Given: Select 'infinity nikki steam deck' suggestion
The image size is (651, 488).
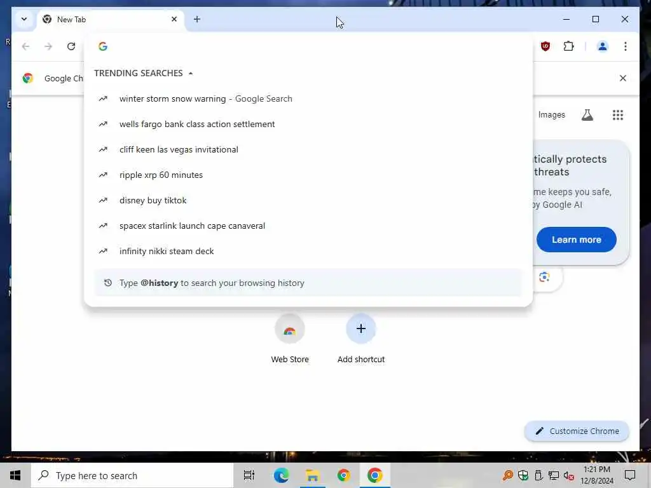Looking at the screenshot, I should point(308,251).
